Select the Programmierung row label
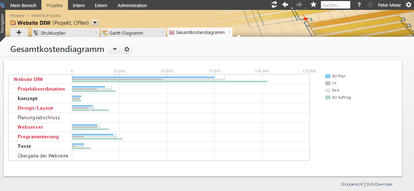 [38, 137]
